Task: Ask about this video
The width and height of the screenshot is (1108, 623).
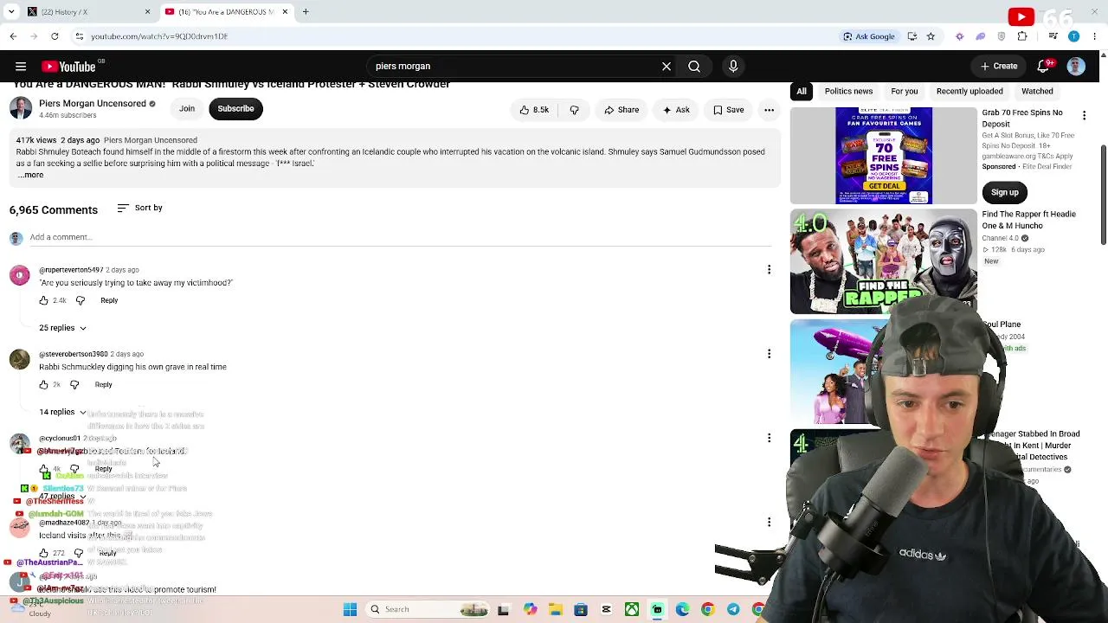Action: (675, 110)
